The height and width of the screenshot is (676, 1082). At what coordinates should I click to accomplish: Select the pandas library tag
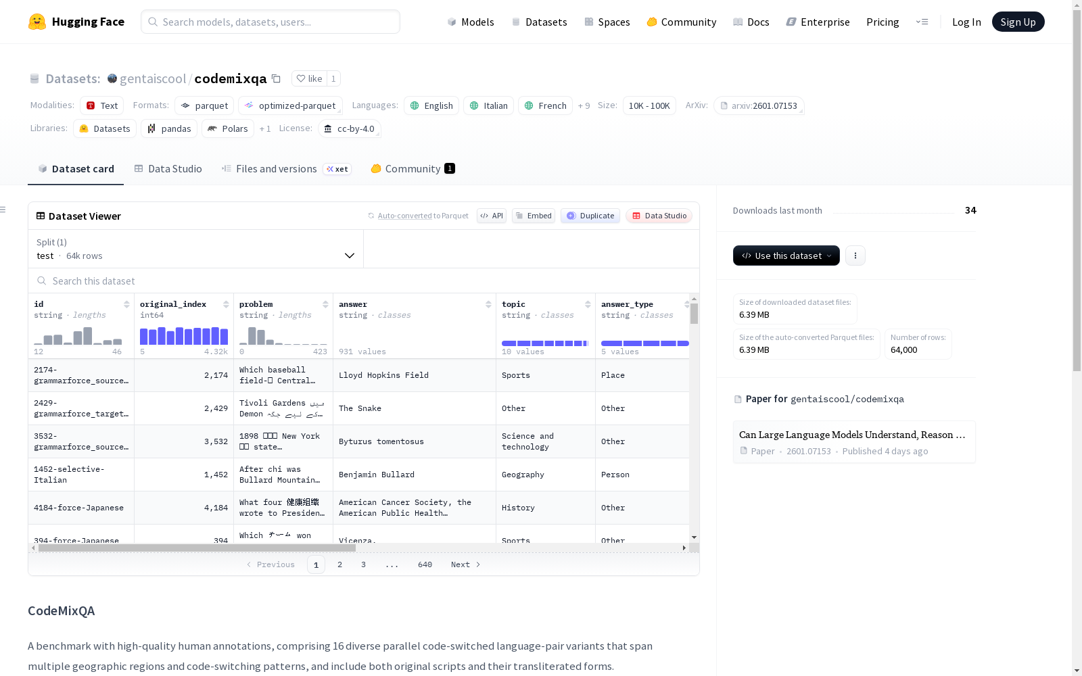[169, 128]
